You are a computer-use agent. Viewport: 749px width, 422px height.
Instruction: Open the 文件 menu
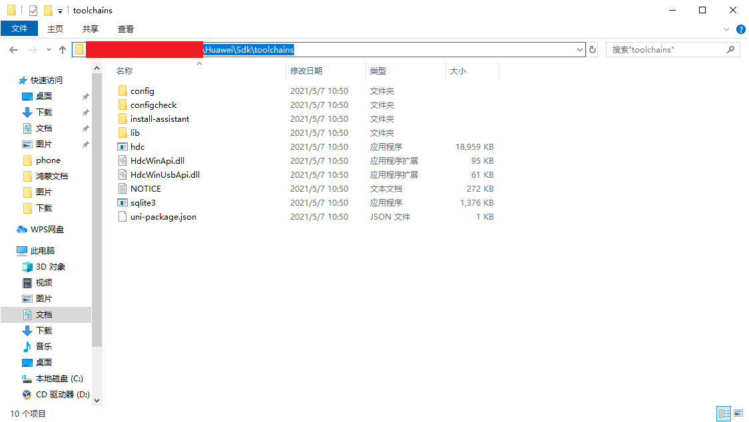pyautogui.click(x=19, y=29)
